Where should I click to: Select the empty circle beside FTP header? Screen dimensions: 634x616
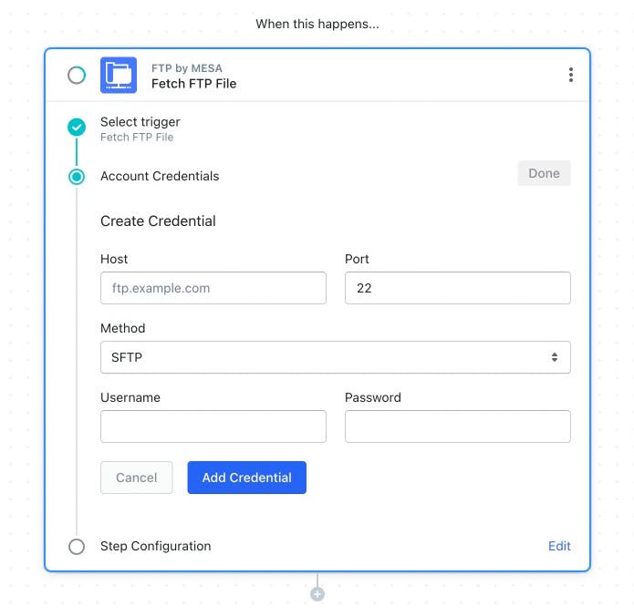(x=77, y=75)
